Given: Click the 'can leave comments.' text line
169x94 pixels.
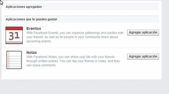Looking at the screenshot, I should pyautogui.click(x=41, y=65).
